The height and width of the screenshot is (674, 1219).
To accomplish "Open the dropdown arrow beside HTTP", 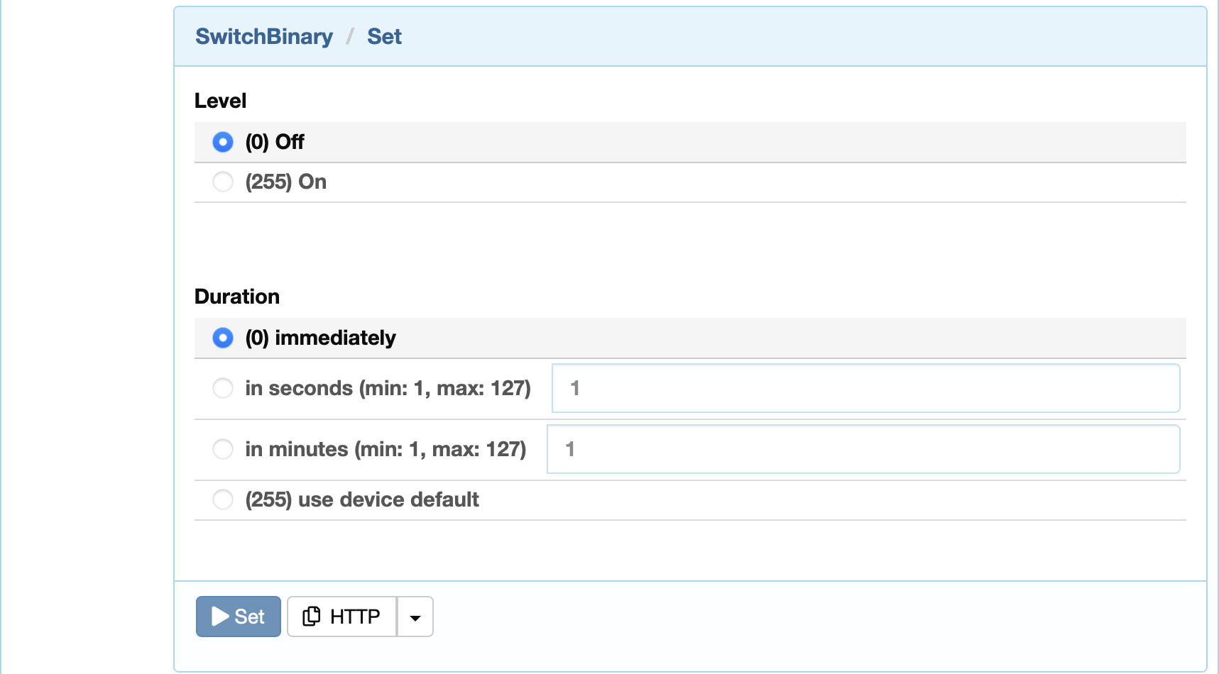I will (x=415, y=617).
